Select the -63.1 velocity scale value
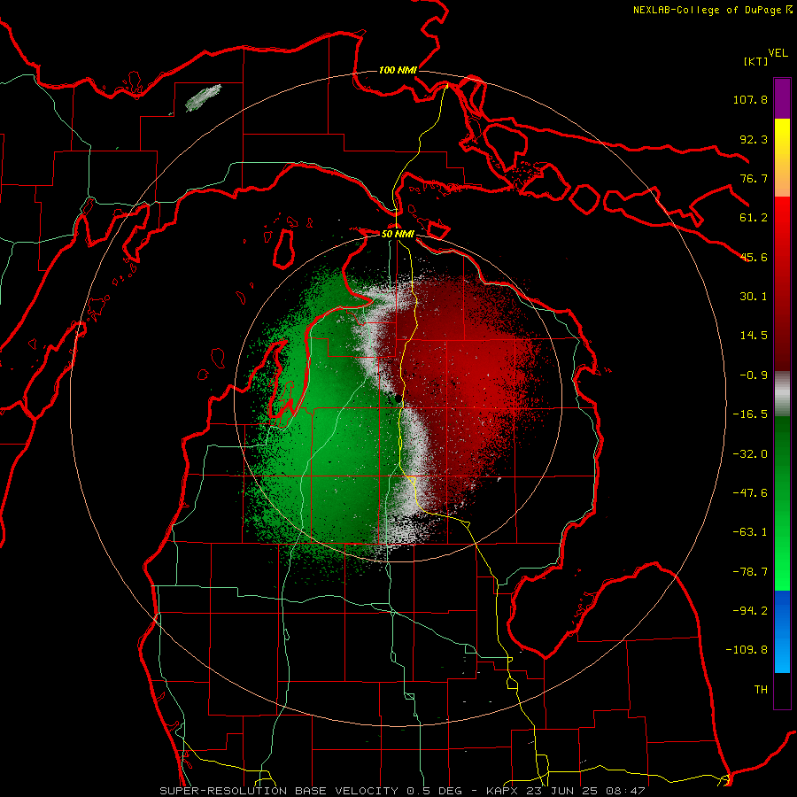Viewport: 797px width, 797px height. click(x=750, y=532)
